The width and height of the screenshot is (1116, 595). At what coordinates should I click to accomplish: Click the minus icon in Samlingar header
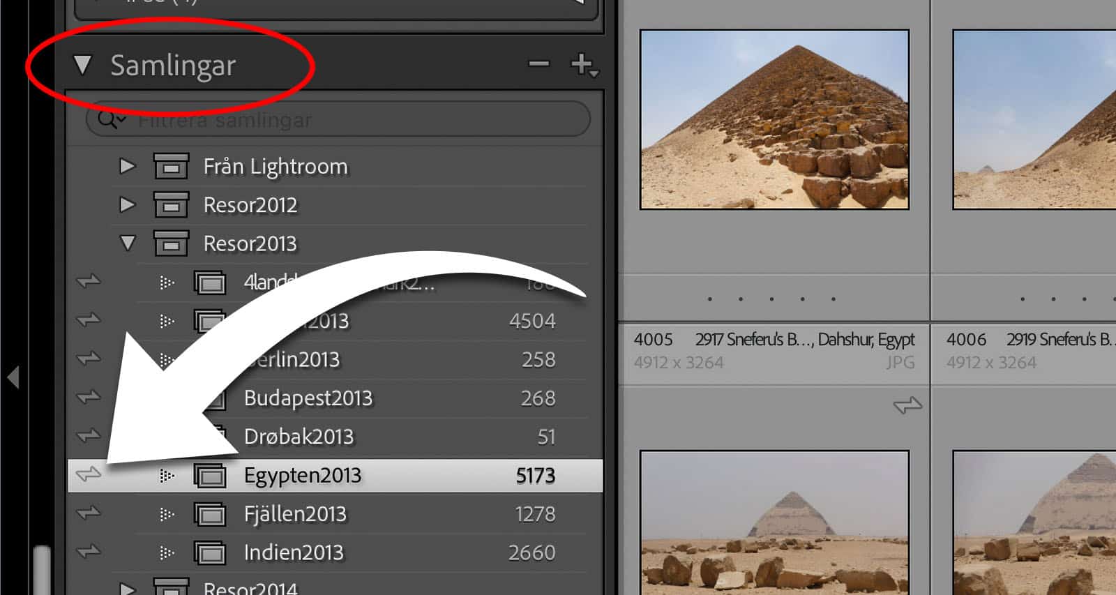coord(538,64)
